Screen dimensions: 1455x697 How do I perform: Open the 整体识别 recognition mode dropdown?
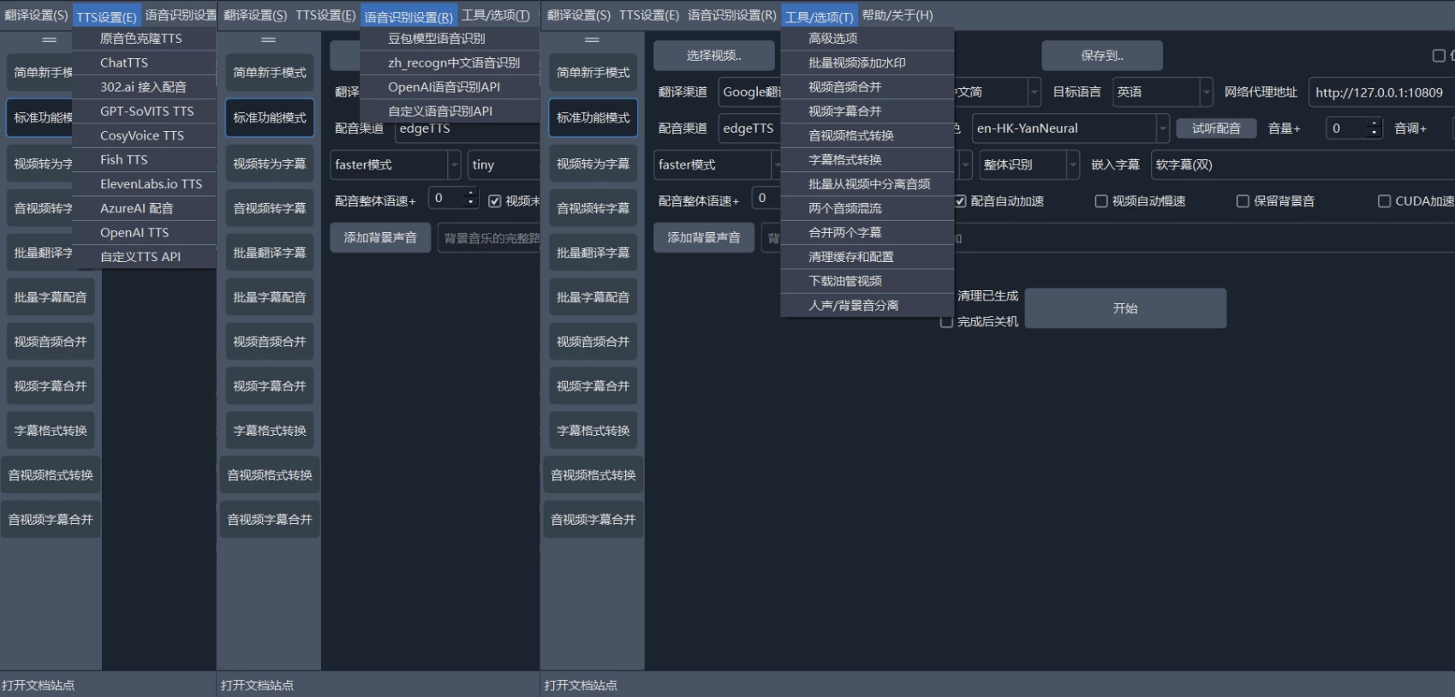point(1072,164)
